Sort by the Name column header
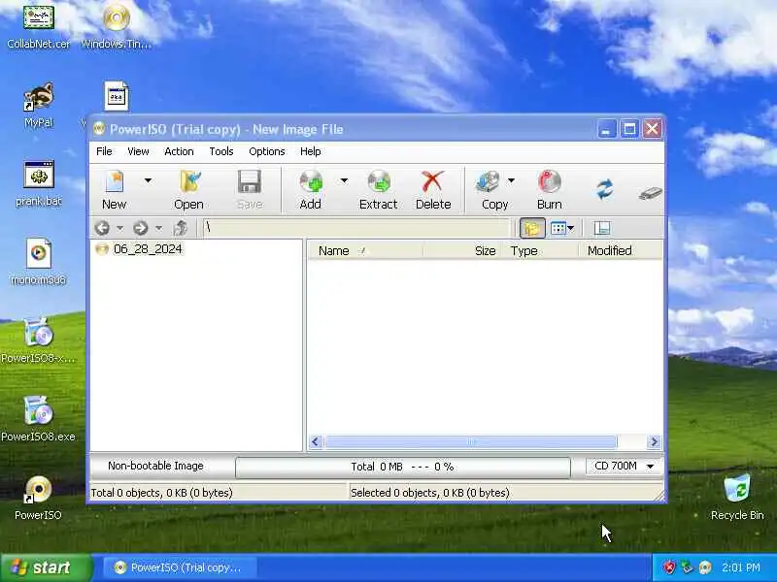The width and height of the screenshot is (777, 582). tap(366, 251)
